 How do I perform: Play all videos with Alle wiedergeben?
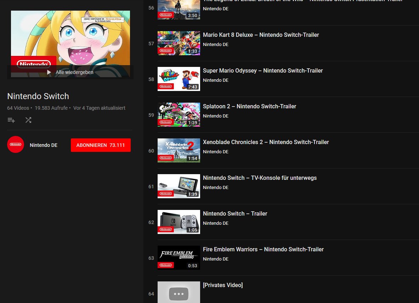70,72
